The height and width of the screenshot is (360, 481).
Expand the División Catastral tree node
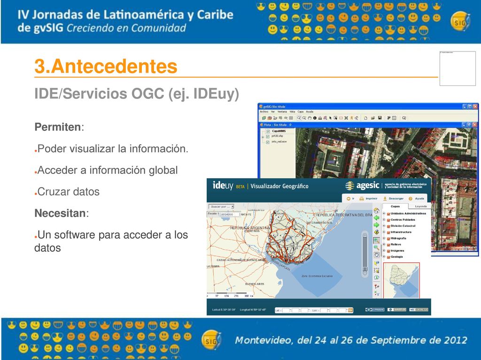tap(384, 226)
